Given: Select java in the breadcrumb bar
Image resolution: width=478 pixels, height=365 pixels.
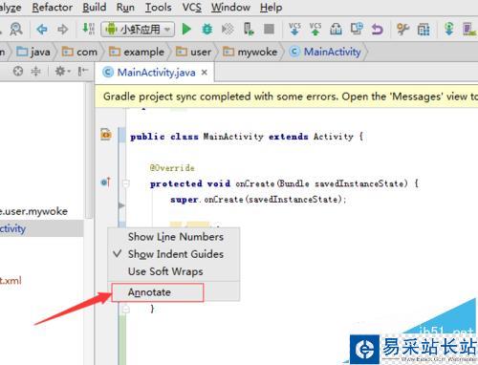Looking at the screenshot, I should pos(33,52).
